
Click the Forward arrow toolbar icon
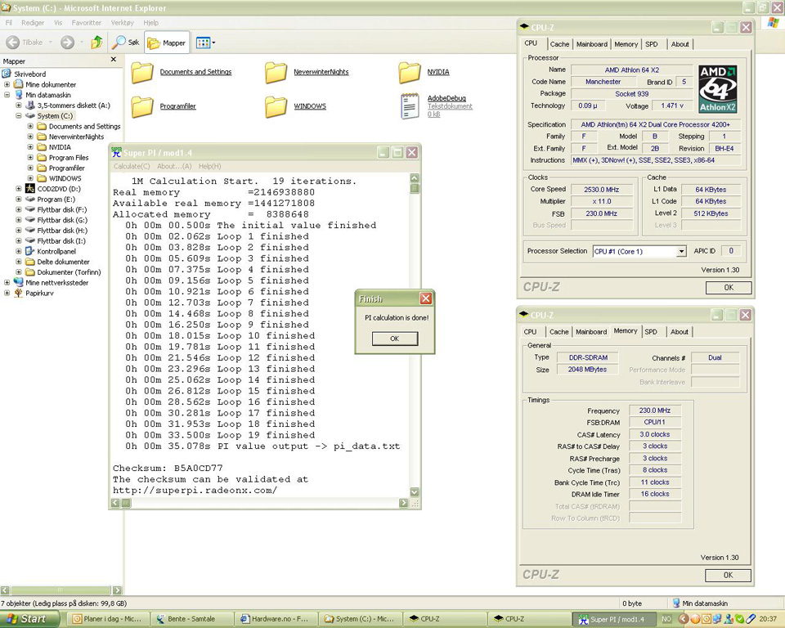[68, 43]
